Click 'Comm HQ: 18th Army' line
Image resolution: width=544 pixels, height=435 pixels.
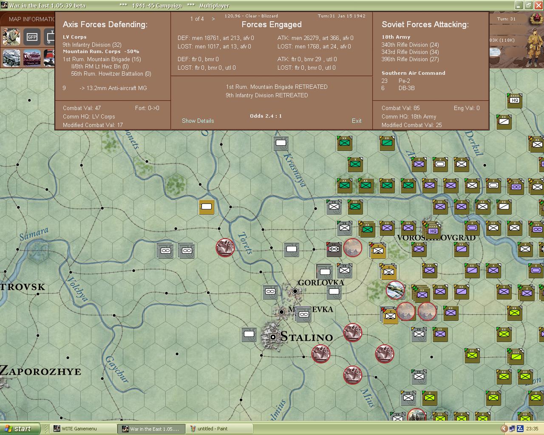click(409, 116)
